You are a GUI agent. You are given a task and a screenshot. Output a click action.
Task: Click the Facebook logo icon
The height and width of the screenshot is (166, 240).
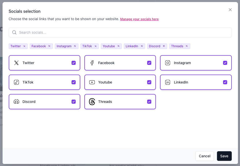click(92, 63)
